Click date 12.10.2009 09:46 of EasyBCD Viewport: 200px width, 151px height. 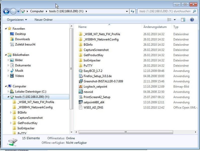[x=154, y=71]
